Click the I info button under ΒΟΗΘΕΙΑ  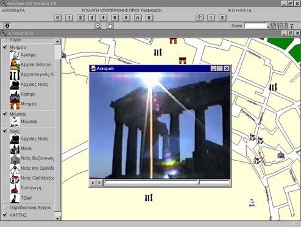pyautogui.click(x=211, y=18)
